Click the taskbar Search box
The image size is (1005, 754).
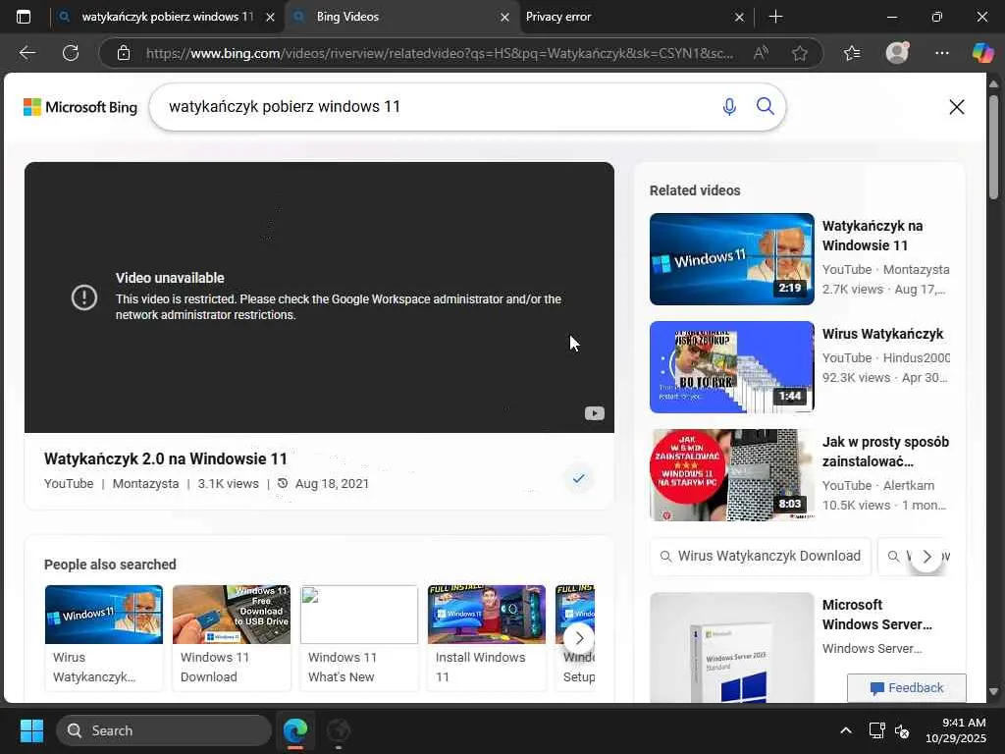click(x=164, y=730)
